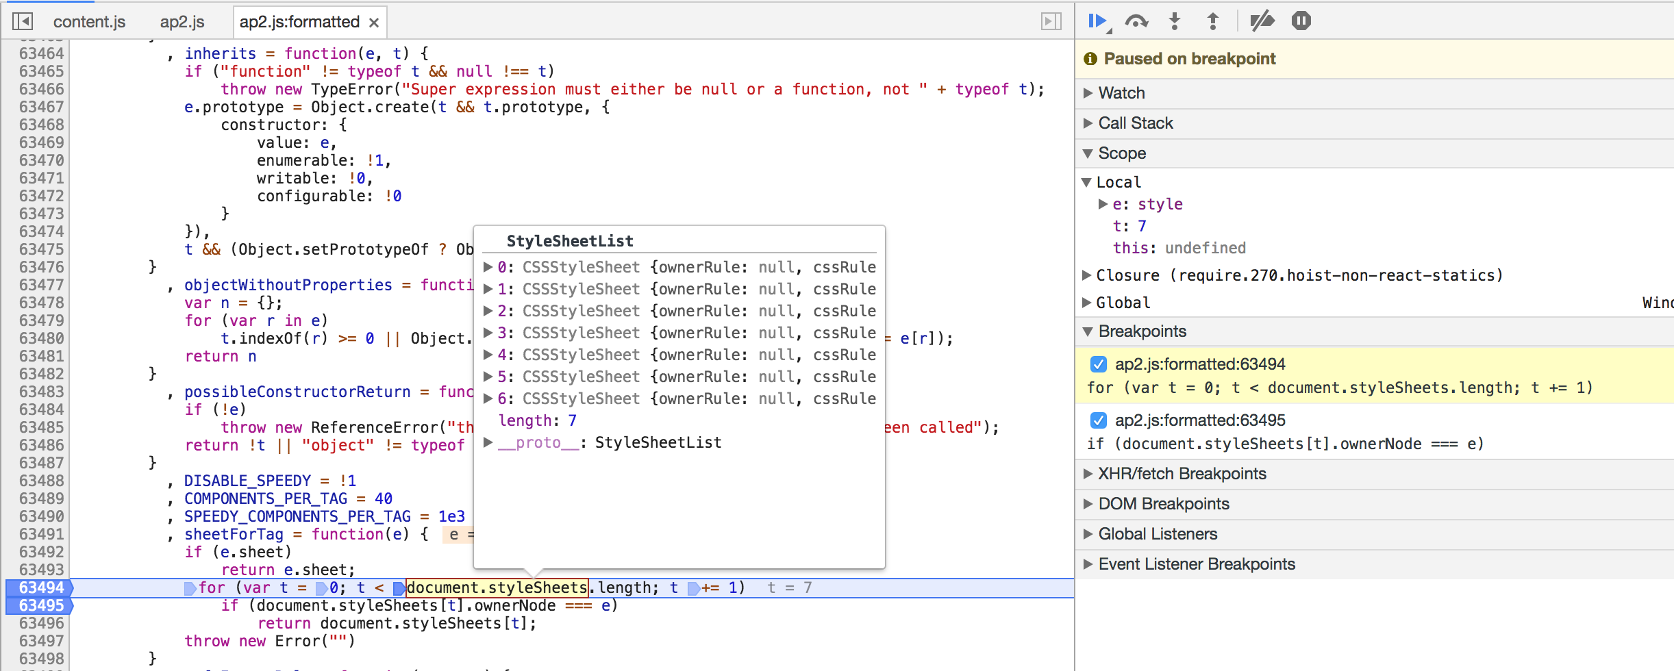
Task: Expand CSSStyleSheet entry 0 in the popup
Action: pos(487,267)
